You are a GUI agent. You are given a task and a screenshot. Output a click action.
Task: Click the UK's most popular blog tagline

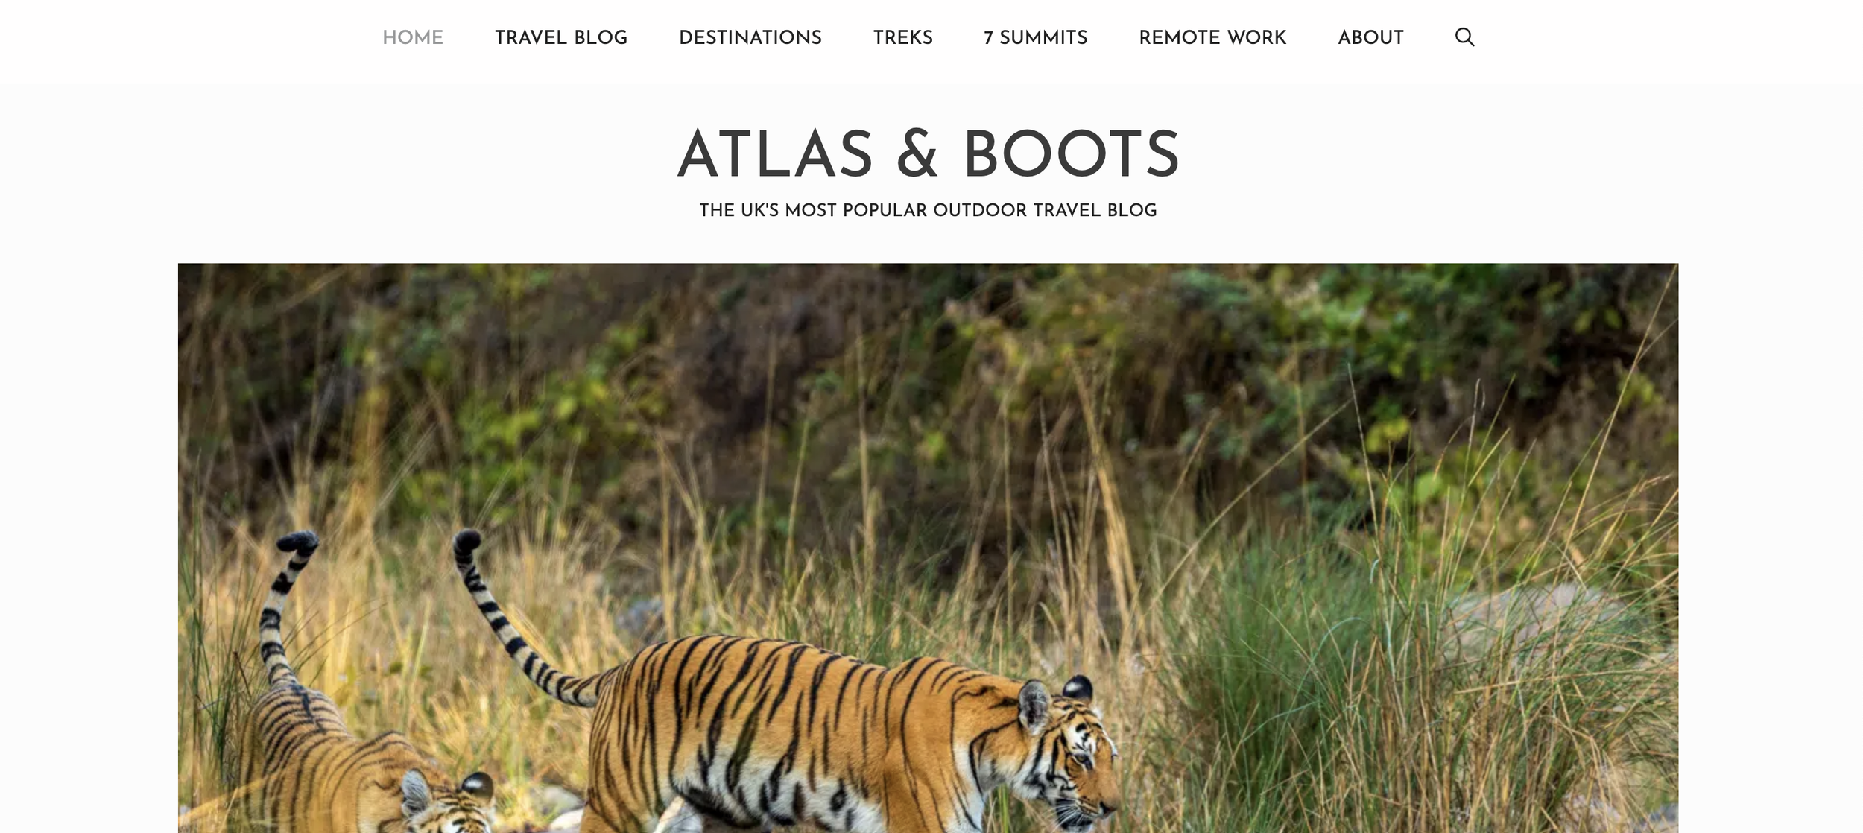(928, 210)
